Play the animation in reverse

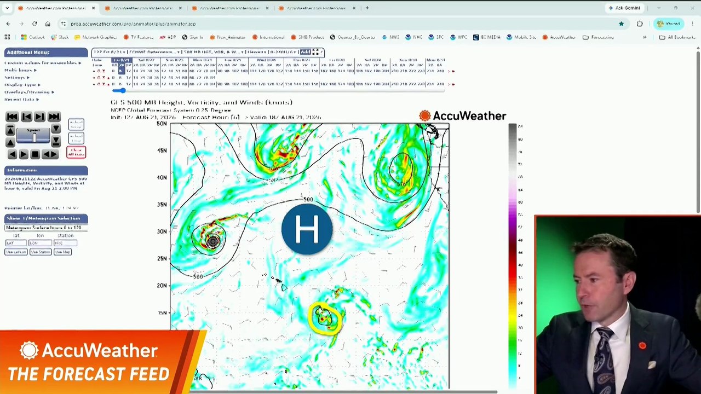tap(12, 155)
